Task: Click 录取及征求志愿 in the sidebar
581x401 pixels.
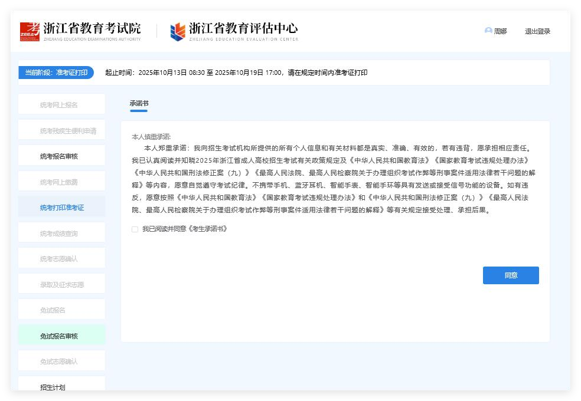Action: tap(62, 285)
